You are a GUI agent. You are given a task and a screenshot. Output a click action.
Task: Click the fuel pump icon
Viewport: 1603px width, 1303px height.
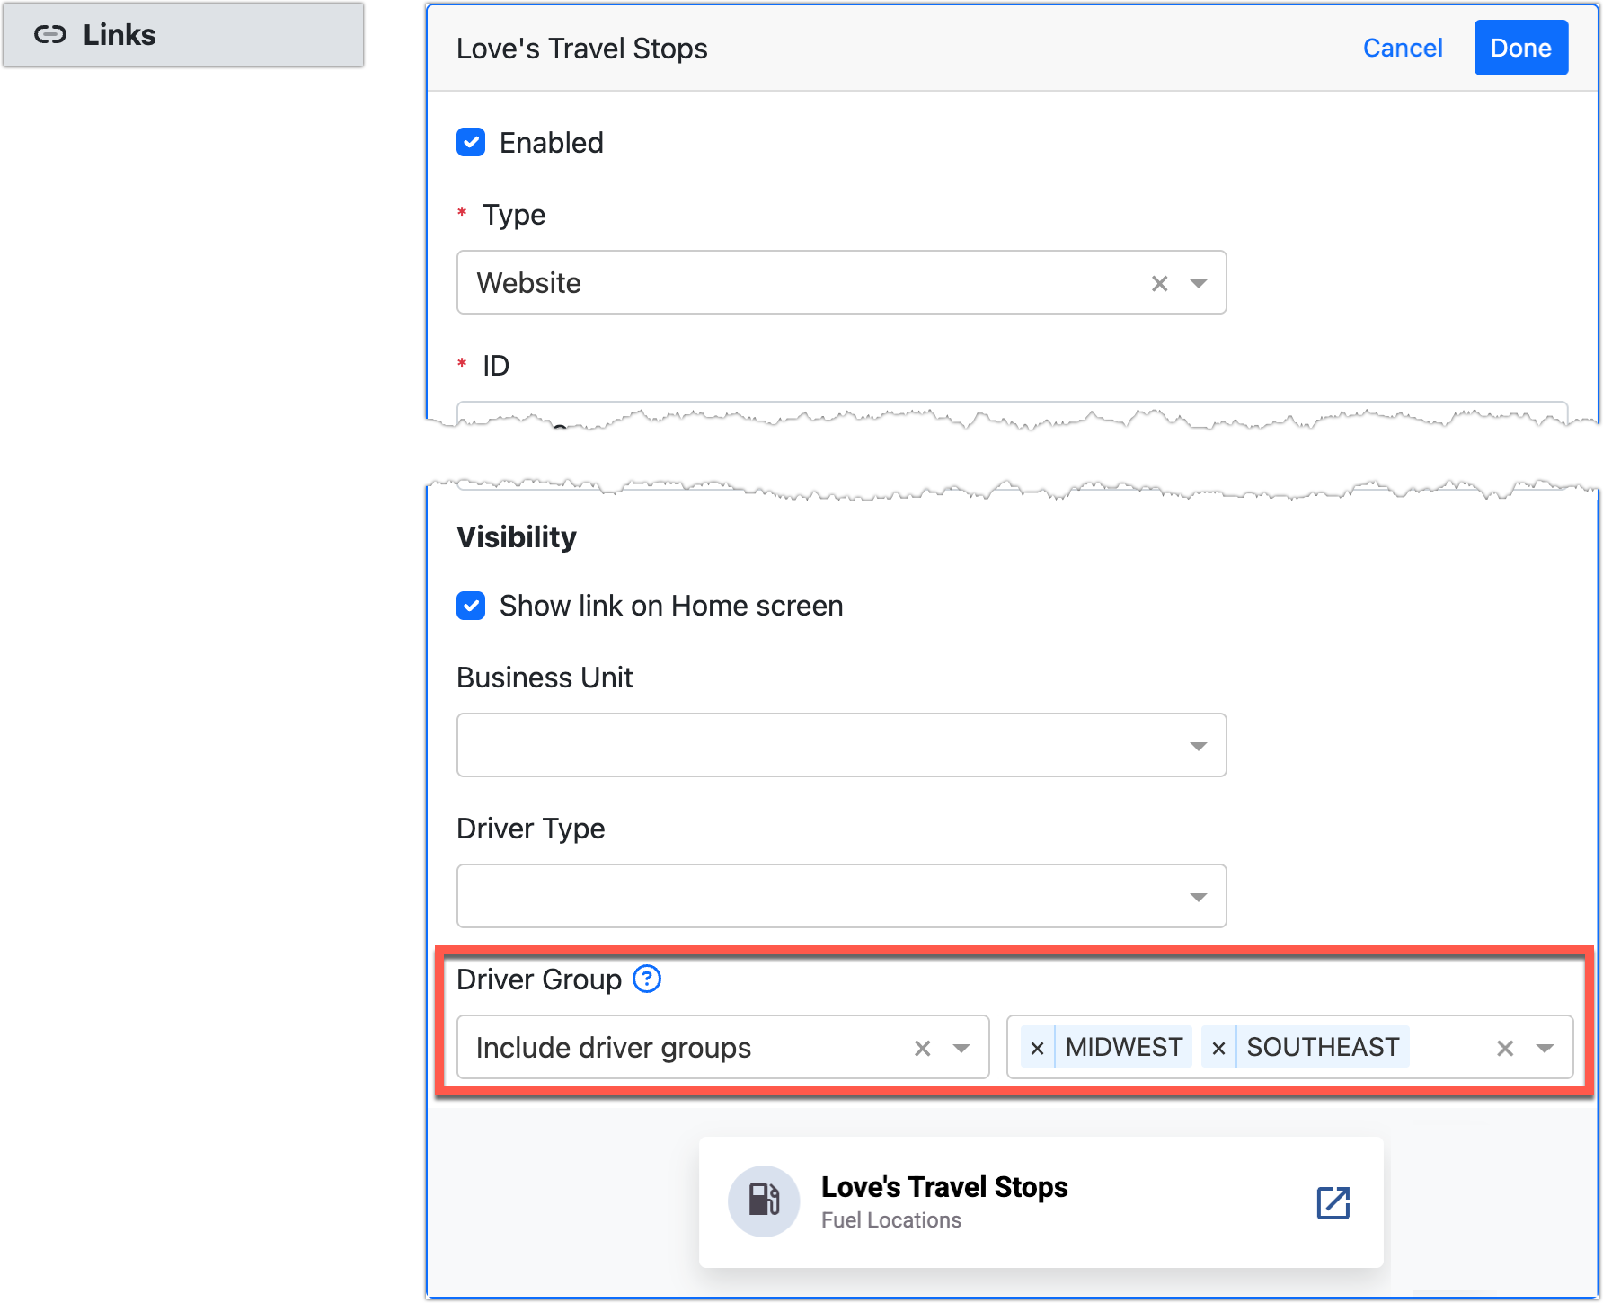click(764, 1201)
